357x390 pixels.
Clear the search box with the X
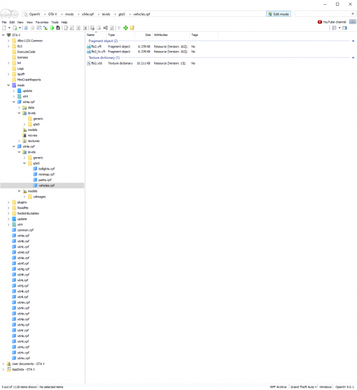(x=352, y=14)
